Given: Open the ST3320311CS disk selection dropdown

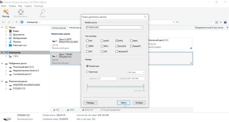Looking at the screenshot, I should 141,27.
